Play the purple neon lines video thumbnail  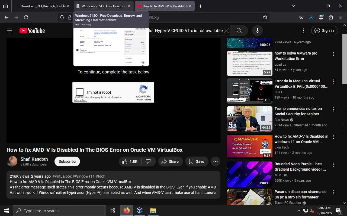click(250, 174)
